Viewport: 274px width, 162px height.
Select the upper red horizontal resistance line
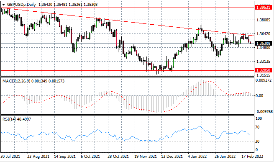point(128,8)
